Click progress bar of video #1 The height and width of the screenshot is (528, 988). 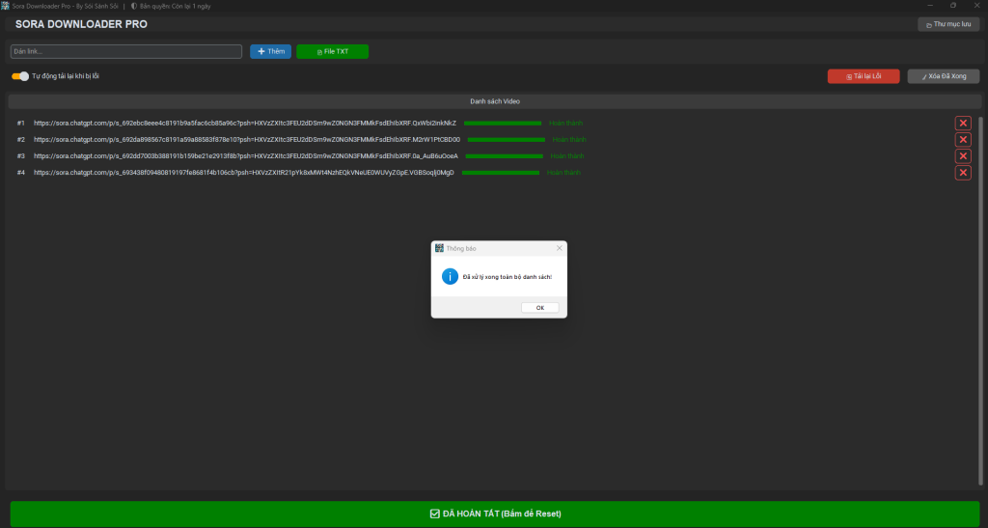pyautogui.click(x=503, y=123)
